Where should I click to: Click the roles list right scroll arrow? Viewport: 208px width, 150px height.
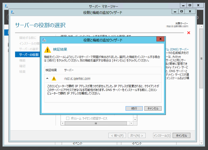(131, 123)
